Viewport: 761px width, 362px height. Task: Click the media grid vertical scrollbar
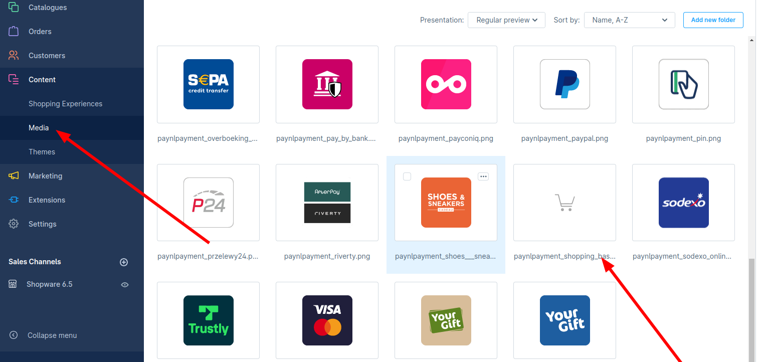[x=751, y=308]
